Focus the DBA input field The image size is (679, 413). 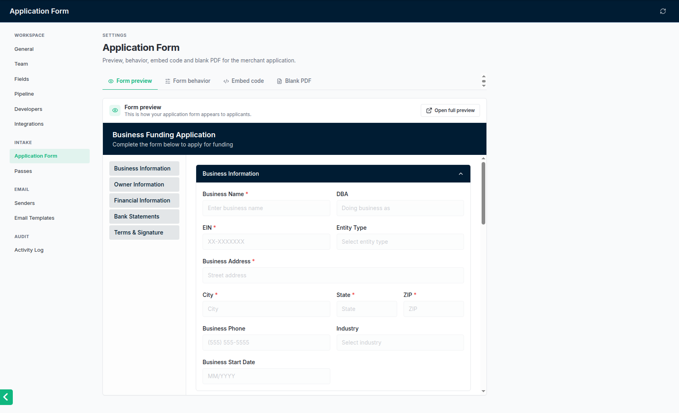(400, 208)
